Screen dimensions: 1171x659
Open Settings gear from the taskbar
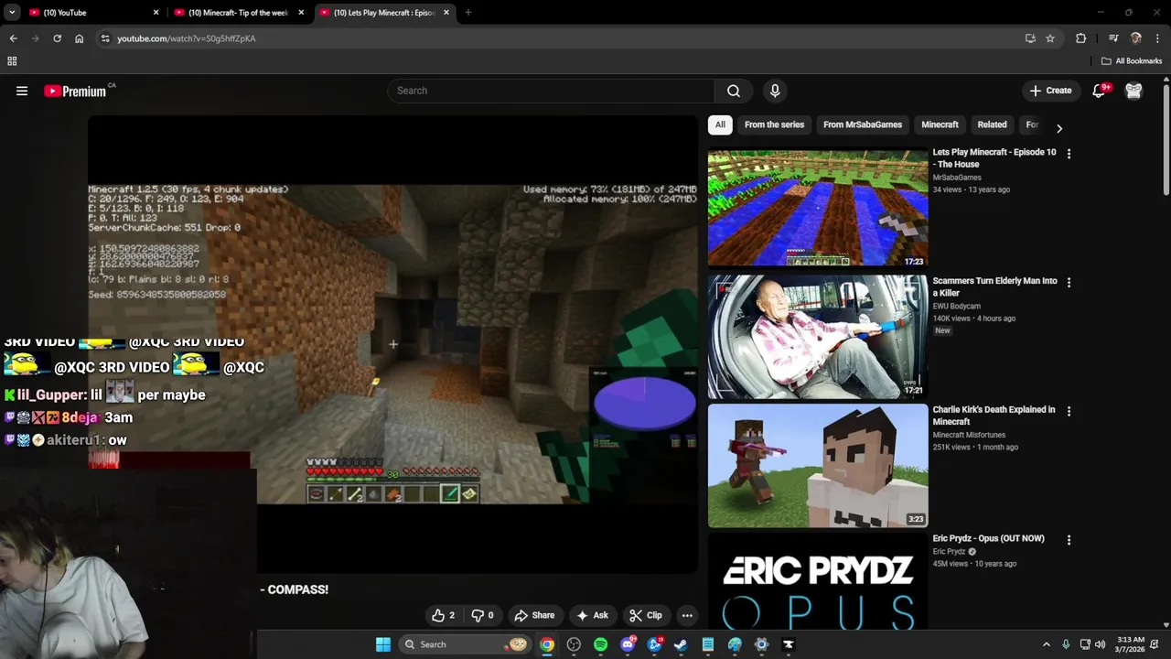click(x=761, y=644)
